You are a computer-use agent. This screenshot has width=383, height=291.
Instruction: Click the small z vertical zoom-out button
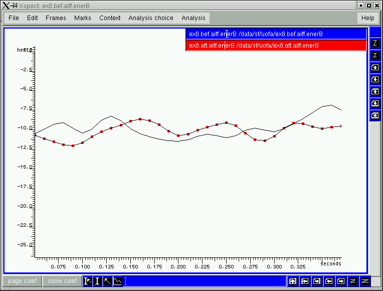(x=375, y=55)
